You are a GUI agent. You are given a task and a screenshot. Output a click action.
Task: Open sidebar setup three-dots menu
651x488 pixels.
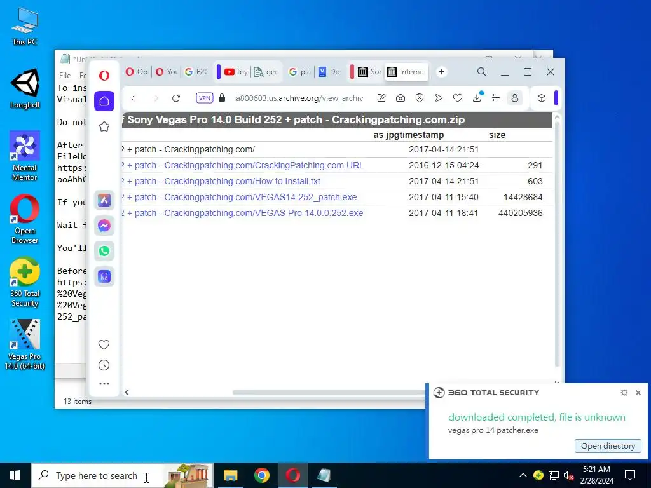click(104, 384)
